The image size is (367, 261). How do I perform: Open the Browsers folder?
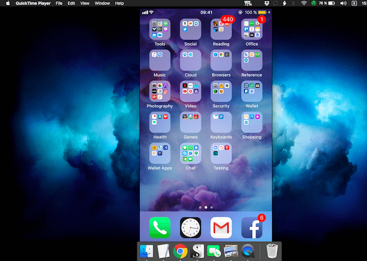click(x=221, y=60)
